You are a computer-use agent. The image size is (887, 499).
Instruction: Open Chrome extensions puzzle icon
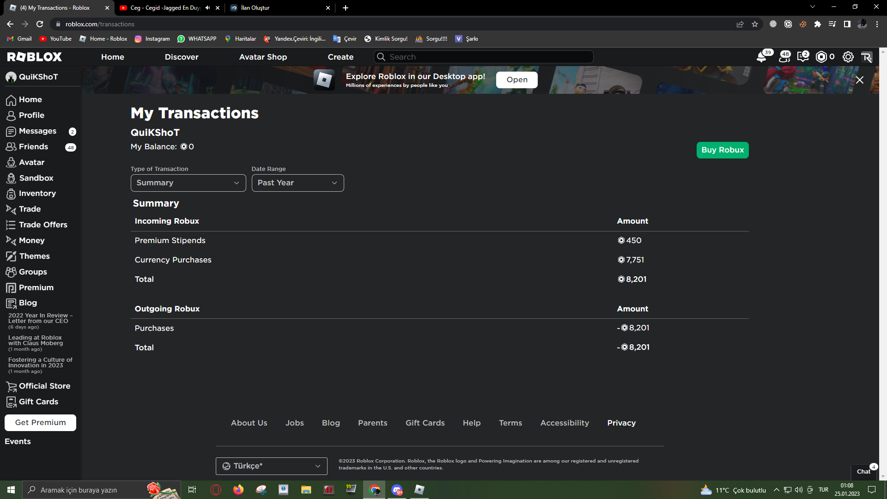(x=818, y=24)
